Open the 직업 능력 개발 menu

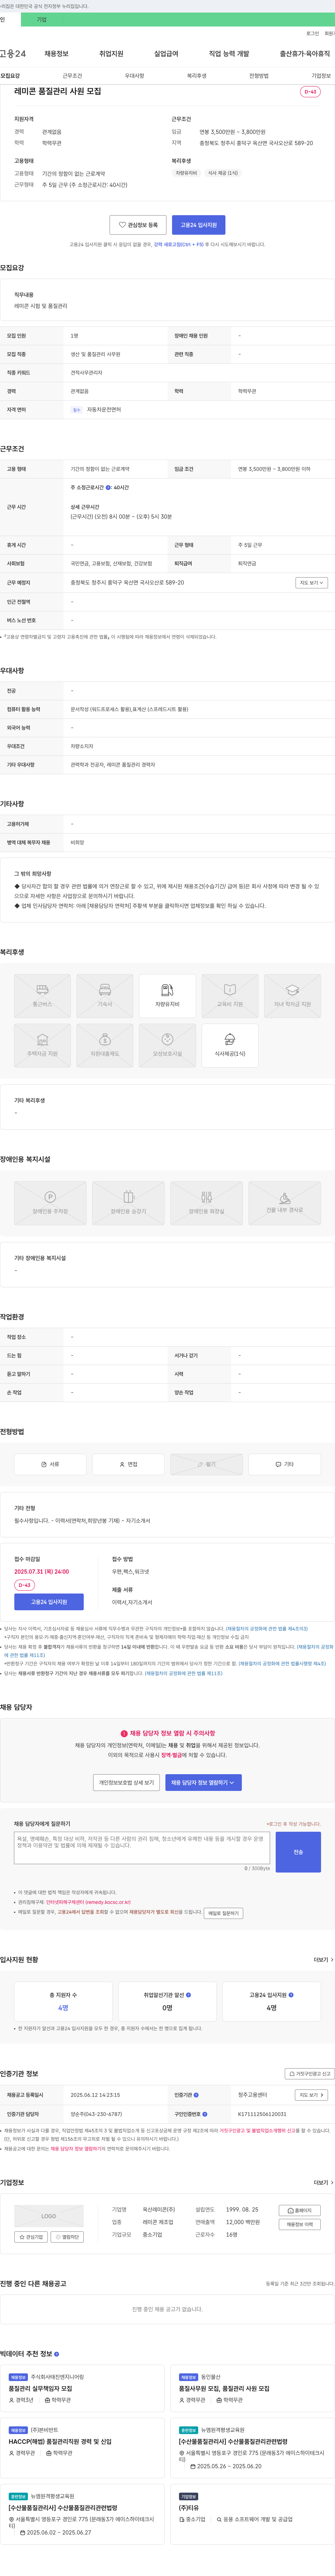229,54
